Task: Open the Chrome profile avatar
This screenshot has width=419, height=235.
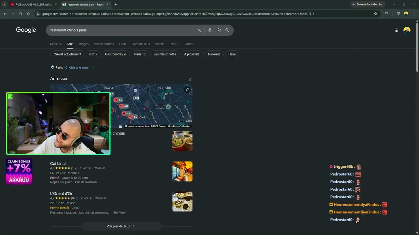Action: (x=406, y=14)
